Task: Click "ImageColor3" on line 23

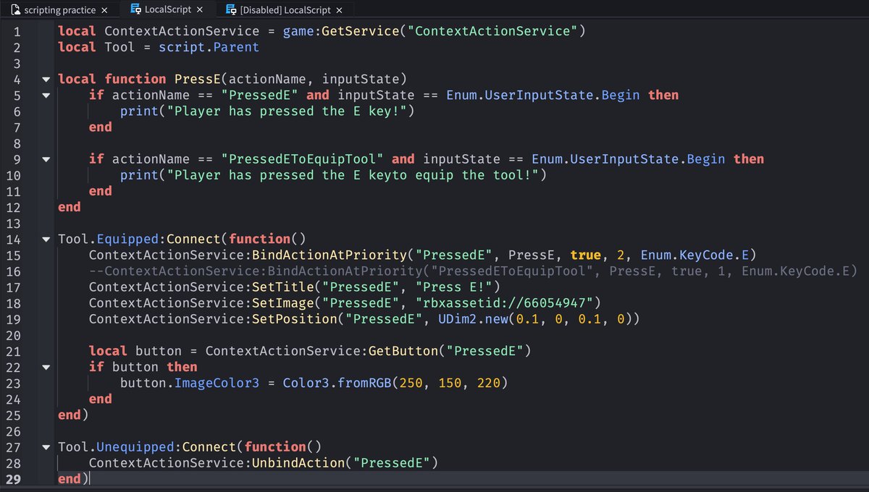Action: [216, 383]
